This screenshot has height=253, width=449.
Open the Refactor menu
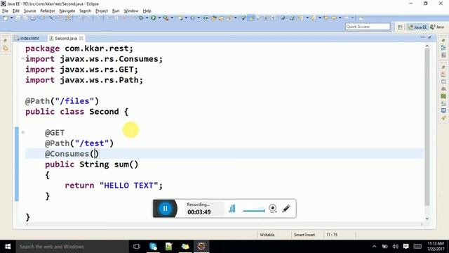click(48, 11)
